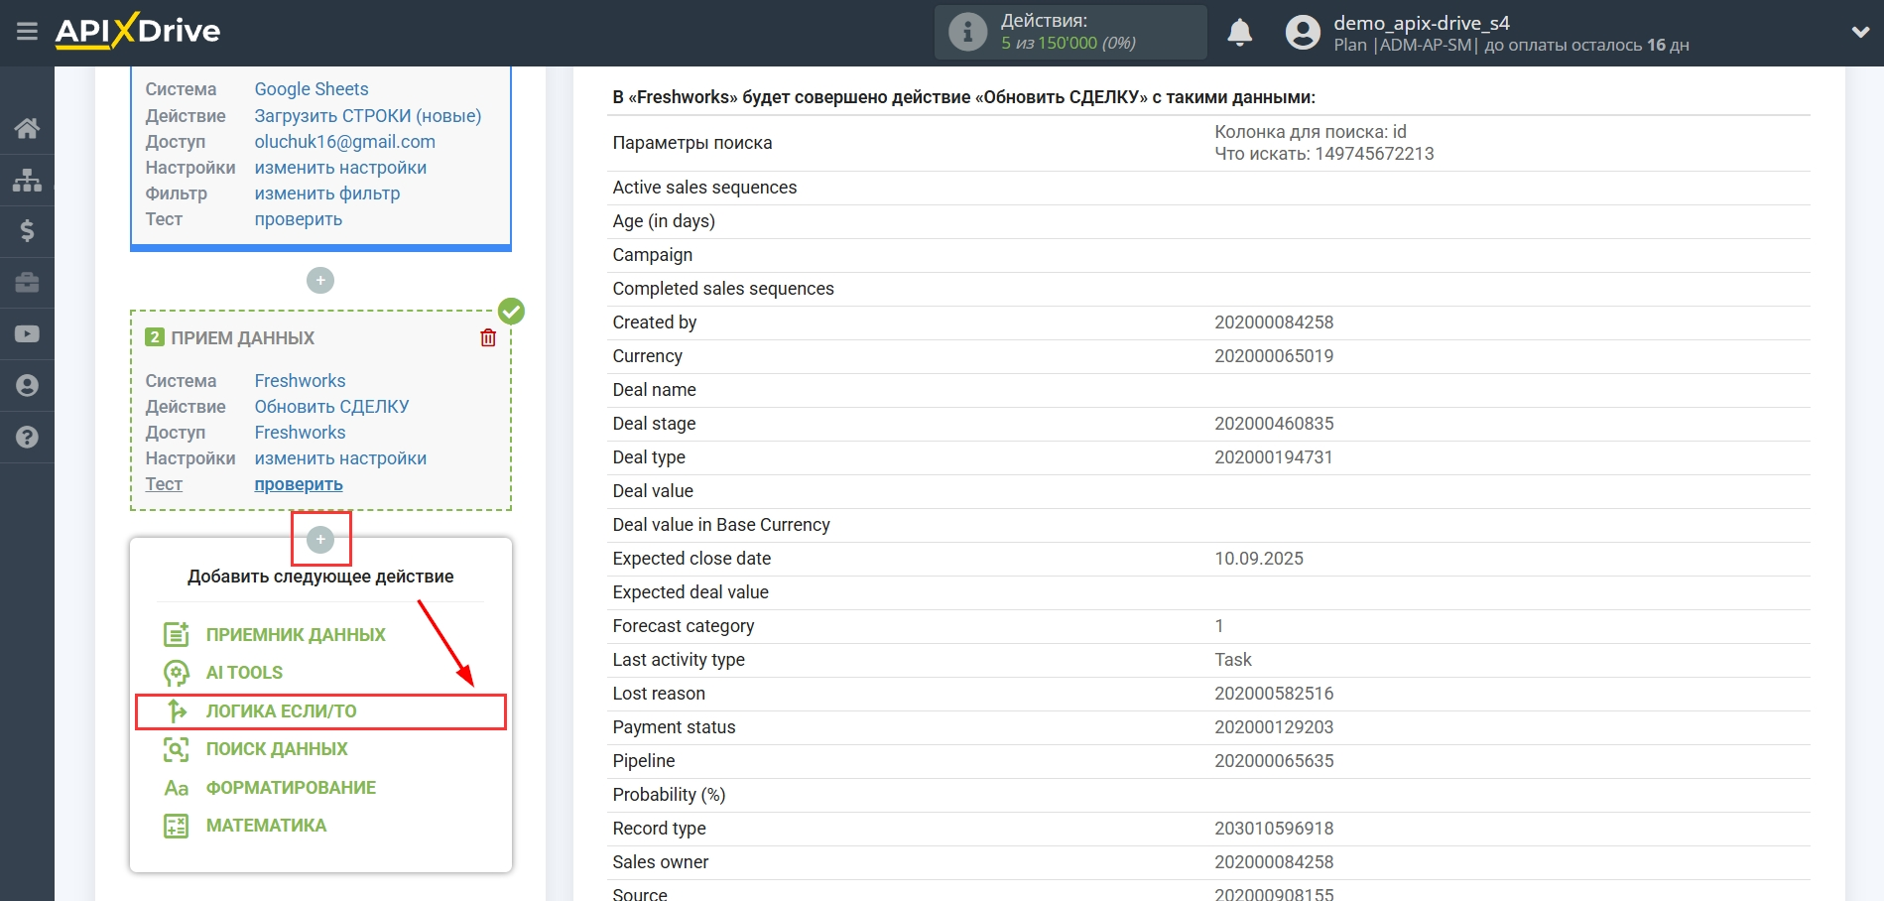1884x901 pixels.
Task: Open the APIXDrive logo homepage
Action: pyautogui.click(x=138, y=32)
